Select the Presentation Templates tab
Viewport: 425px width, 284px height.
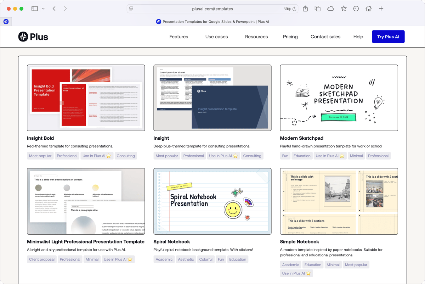click(212, 22)
